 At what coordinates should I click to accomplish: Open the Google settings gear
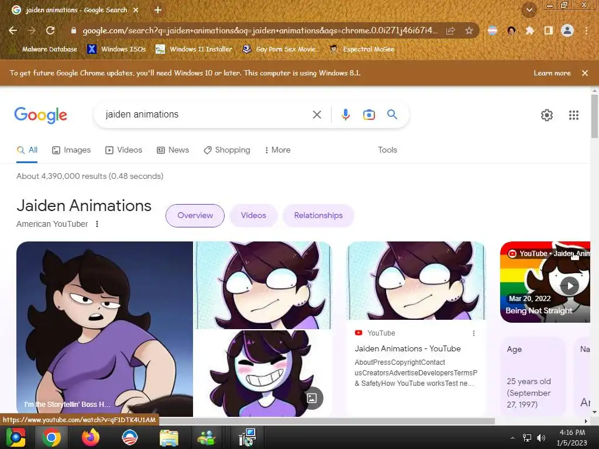(547, 115)
